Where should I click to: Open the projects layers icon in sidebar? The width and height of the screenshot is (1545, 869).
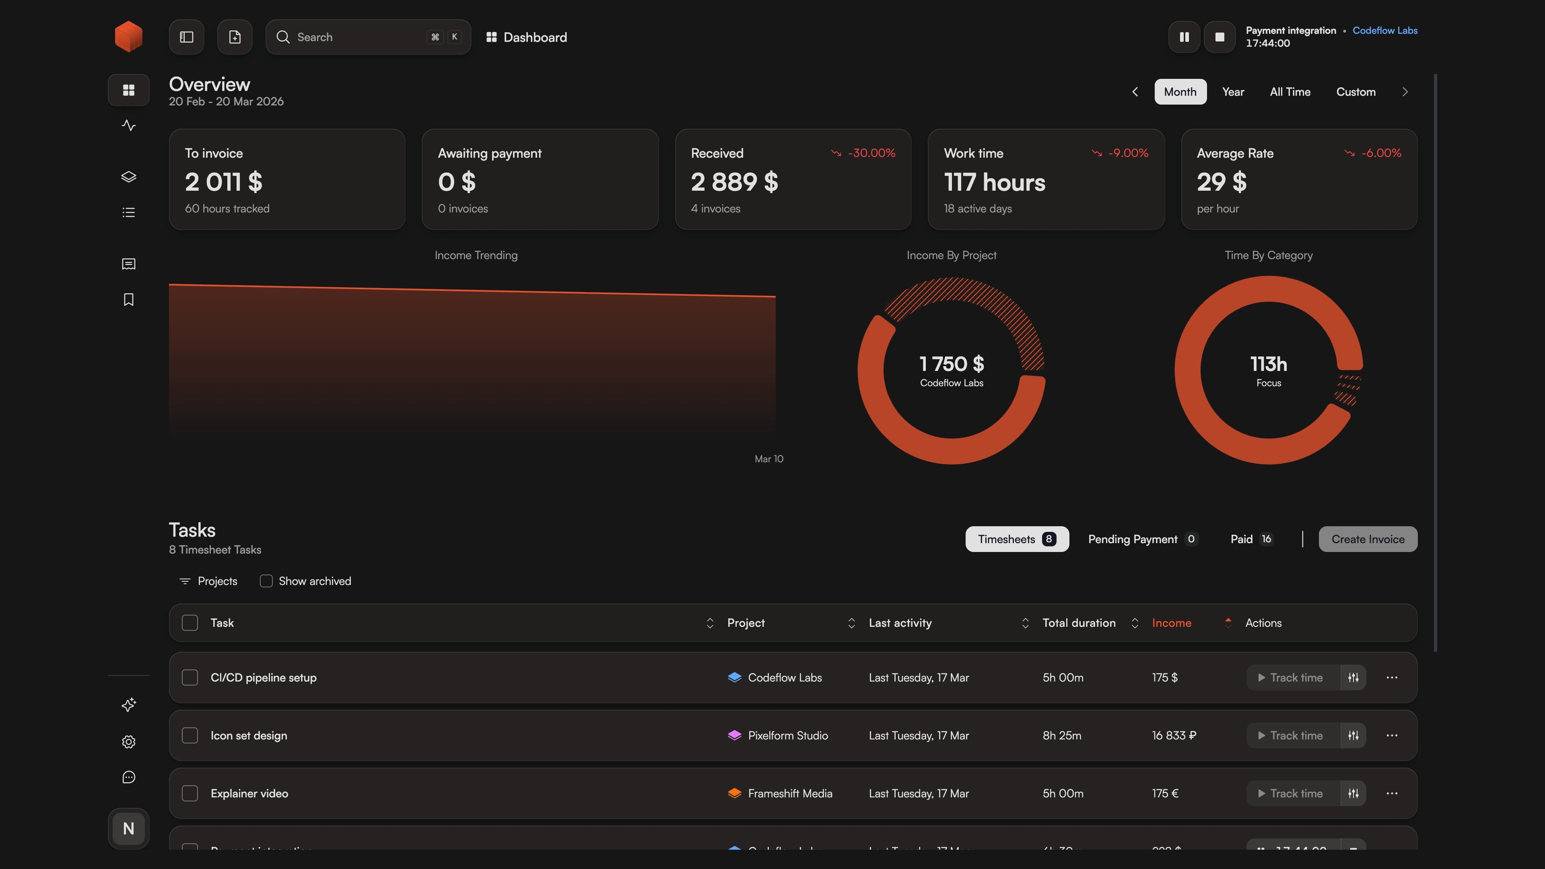pyautogui.click(x=128, y=176)
